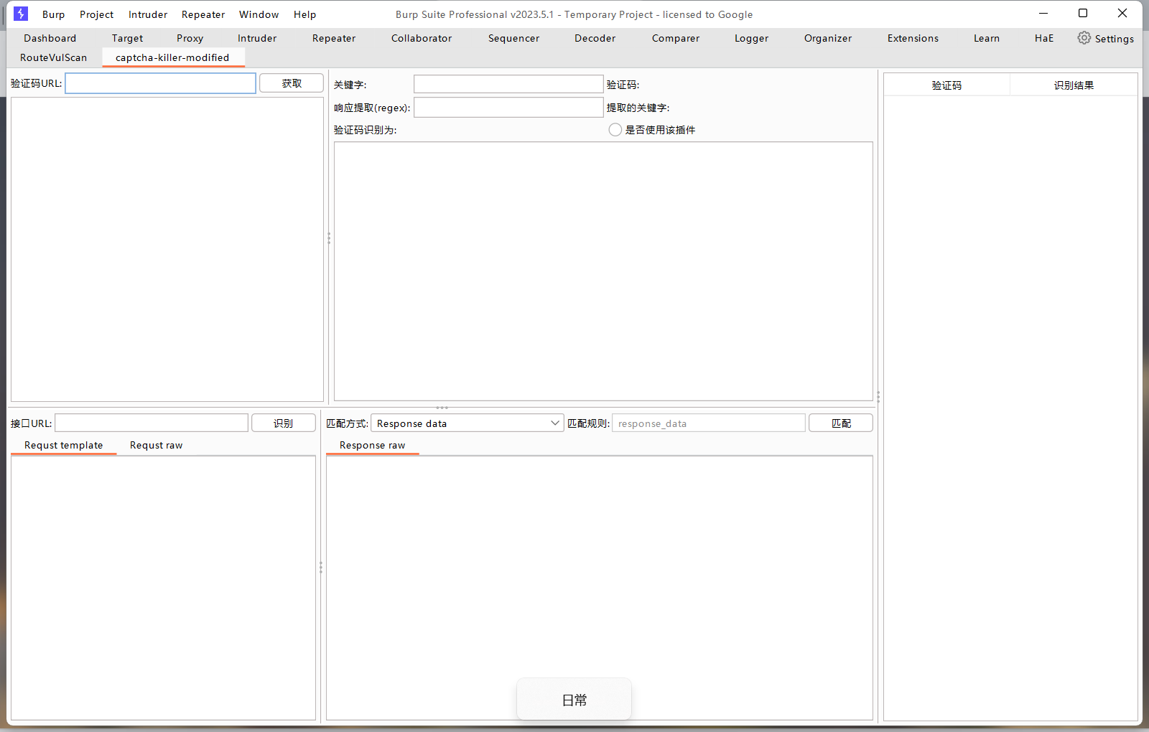Switch to the HaE tab

point(1043,38)
